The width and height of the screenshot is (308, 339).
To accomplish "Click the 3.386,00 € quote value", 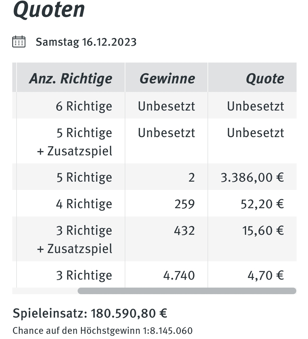I will tap(252, 178).
